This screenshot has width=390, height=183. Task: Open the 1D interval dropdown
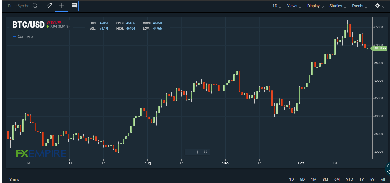(277, 6)
